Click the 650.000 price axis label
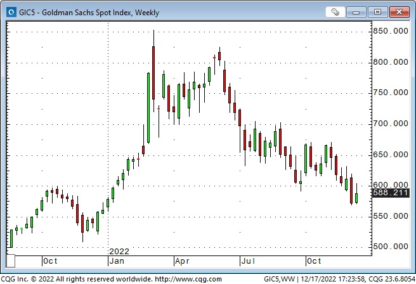 point(391,155)
